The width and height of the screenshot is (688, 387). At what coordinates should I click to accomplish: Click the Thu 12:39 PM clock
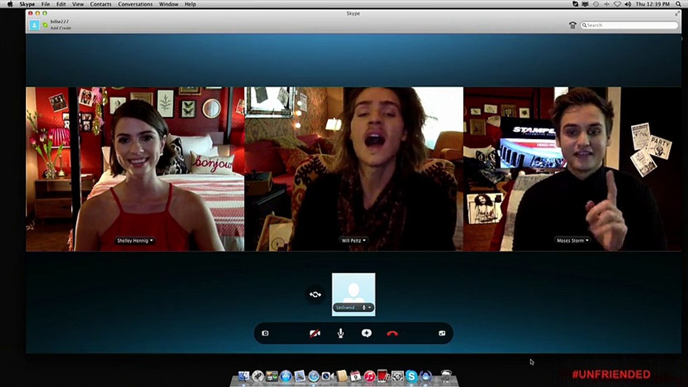(x=653, y=4)
